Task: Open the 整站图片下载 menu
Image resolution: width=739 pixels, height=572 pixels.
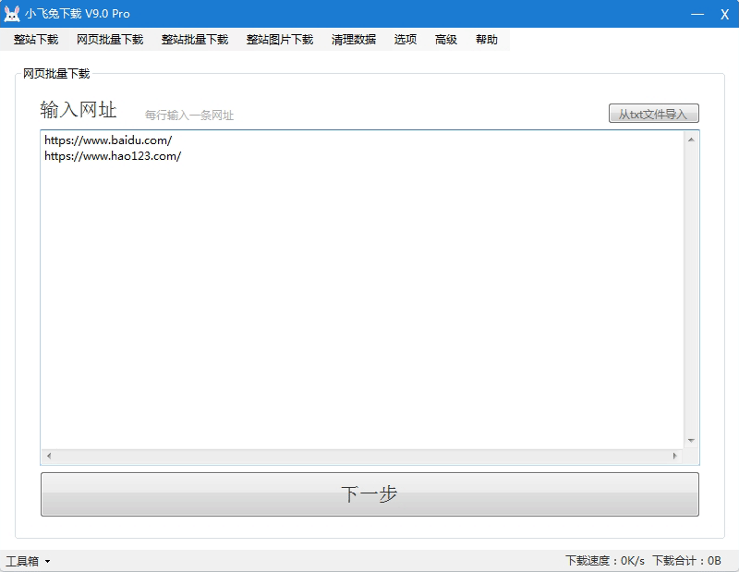Action: point(280,40)
